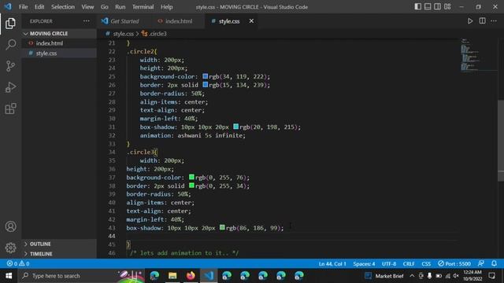
Task: Open the Run and Debug view
Action: click(x=10, y=87)
